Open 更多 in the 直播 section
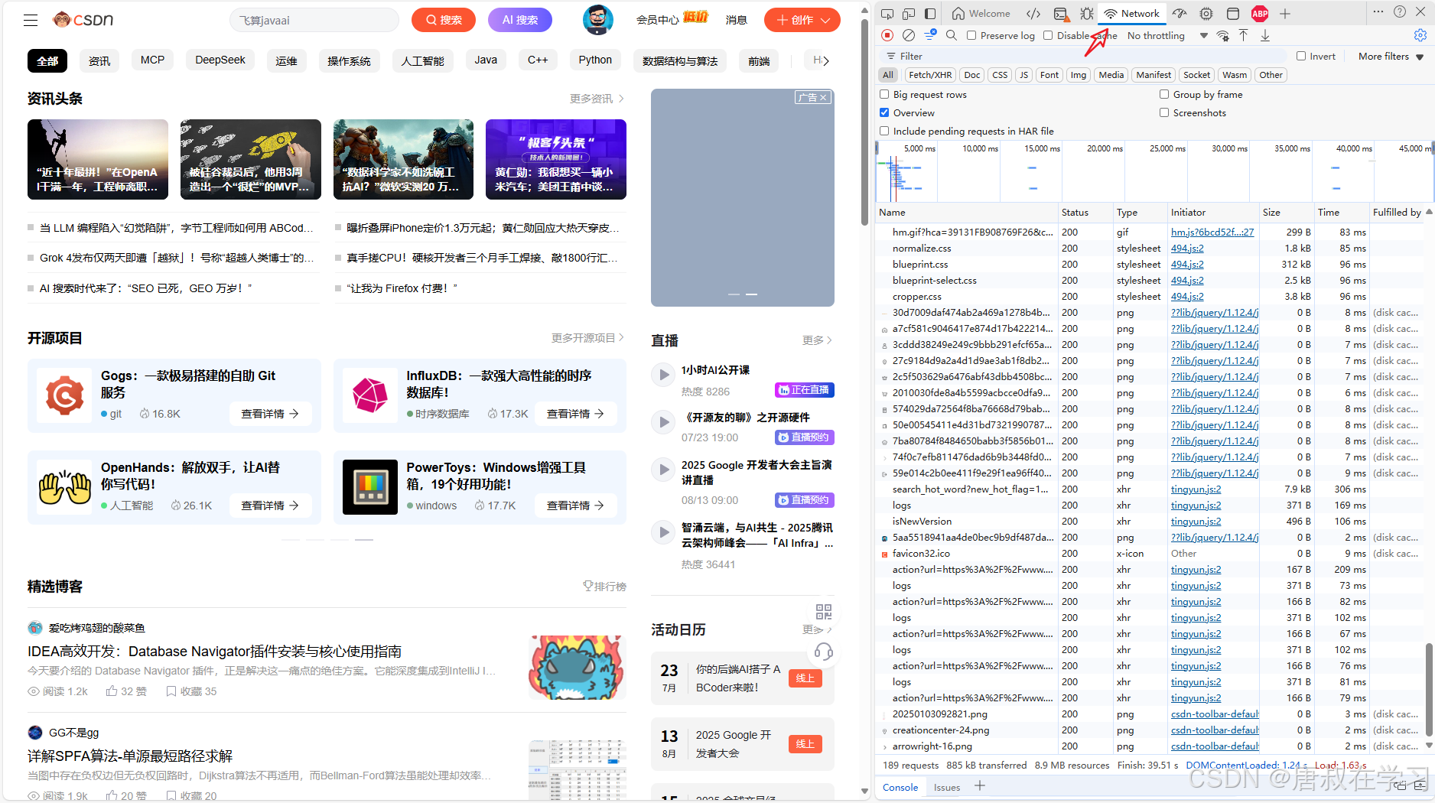 (817, 340)
